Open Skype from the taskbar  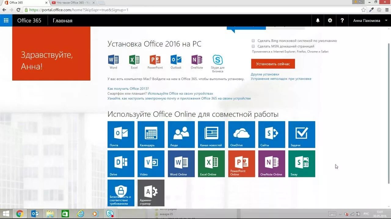click(x=110, y=214)
